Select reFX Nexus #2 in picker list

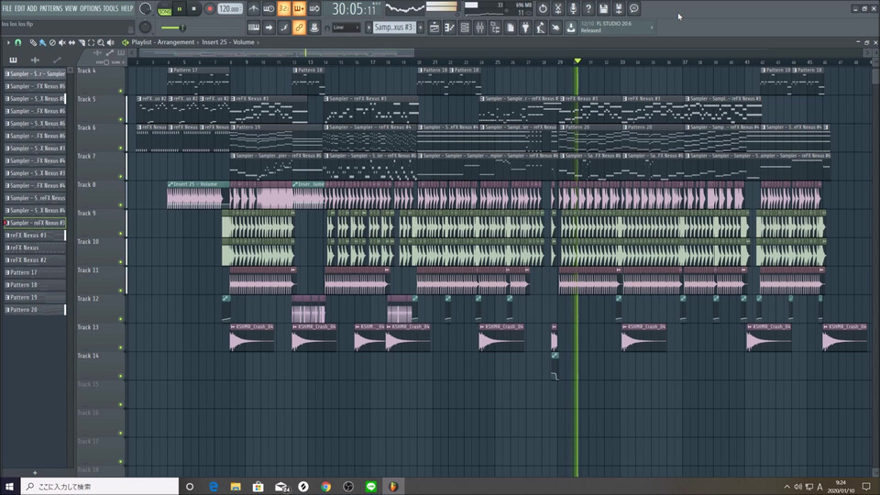pyautogui.click(x=35, y=259)
